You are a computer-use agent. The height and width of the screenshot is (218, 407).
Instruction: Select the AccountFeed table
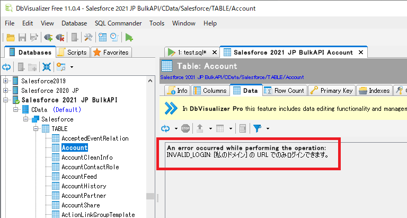click(79, 177)
